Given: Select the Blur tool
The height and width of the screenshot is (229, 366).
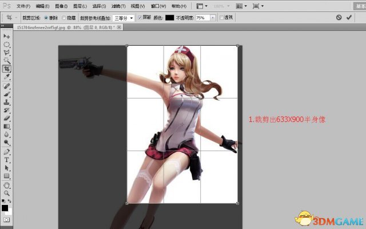Looking at the screenshot, I should 6,135.
